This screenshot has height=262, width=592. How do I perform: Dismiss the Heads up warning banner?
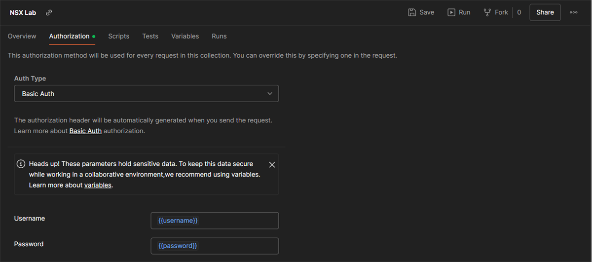tap(272, 164)
